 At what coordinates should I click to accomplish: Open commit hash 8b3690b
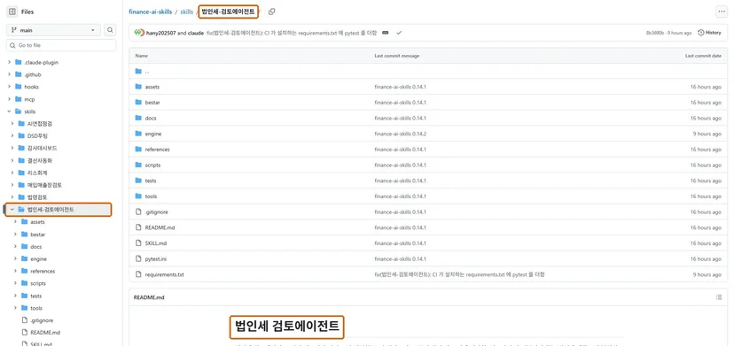click(655, 33)
